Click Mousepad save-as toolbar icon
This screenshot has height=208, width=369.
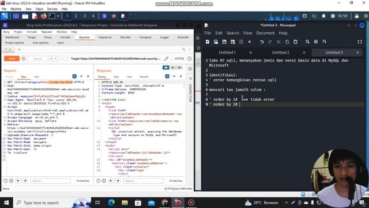click(233, 42)
